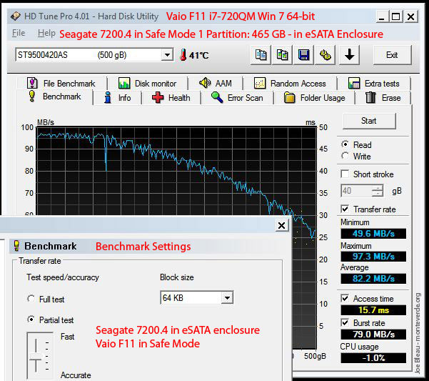Click the AAM speaker icon
The image size is (429, 381).
point(205,83)
